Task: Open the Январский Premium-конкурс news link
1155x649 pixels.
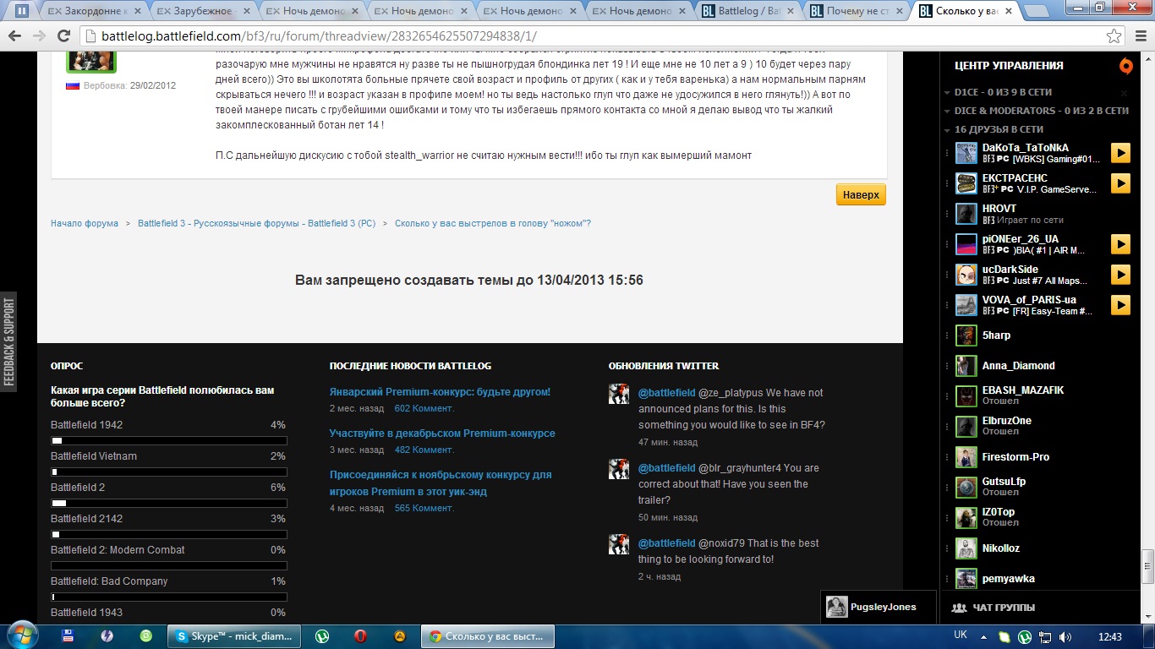Action: [x=440, y=392]
